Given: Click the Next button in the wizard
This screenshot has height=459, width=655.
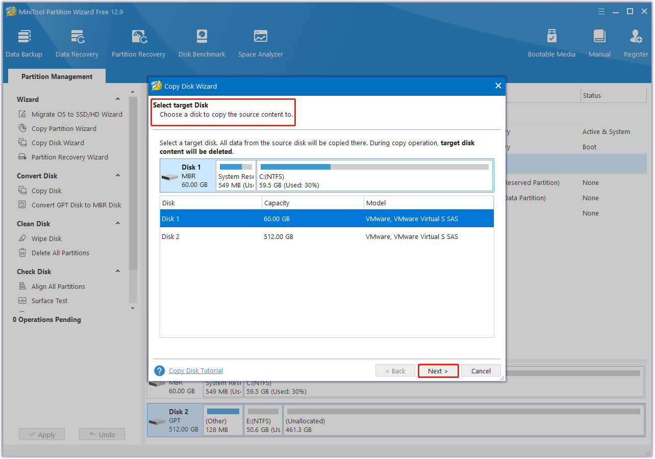Looking at the screenshot, I should pos(438,370).
